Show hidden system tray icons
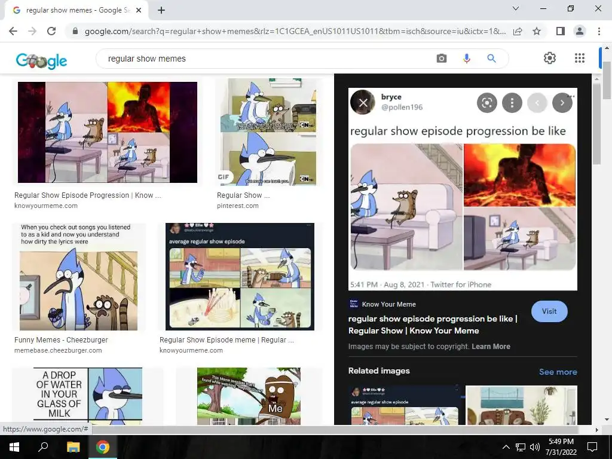The height and width of the screenshot is (459, 612). [506, 447]
